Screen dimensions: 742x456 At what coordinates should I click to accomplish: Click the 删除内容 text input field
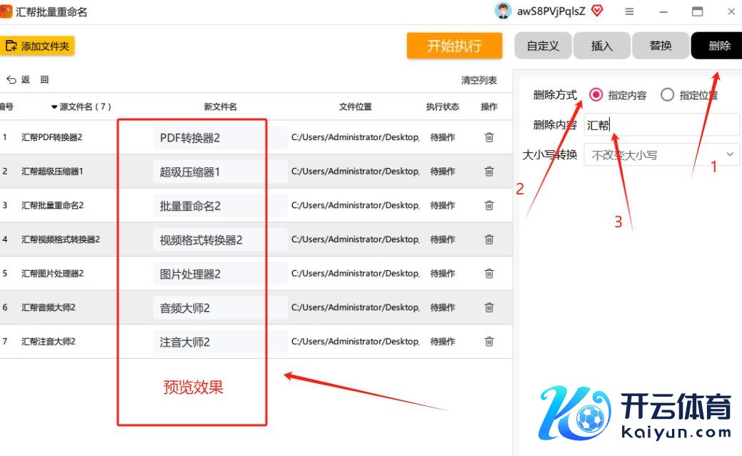pos(661,125)
